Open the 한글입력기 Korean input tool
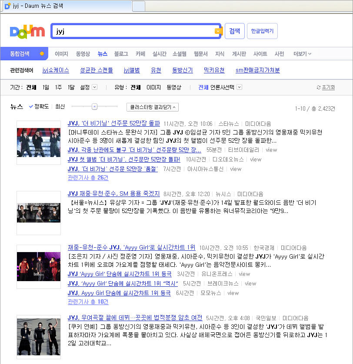 pyautogui.click(x=262, y=31)
